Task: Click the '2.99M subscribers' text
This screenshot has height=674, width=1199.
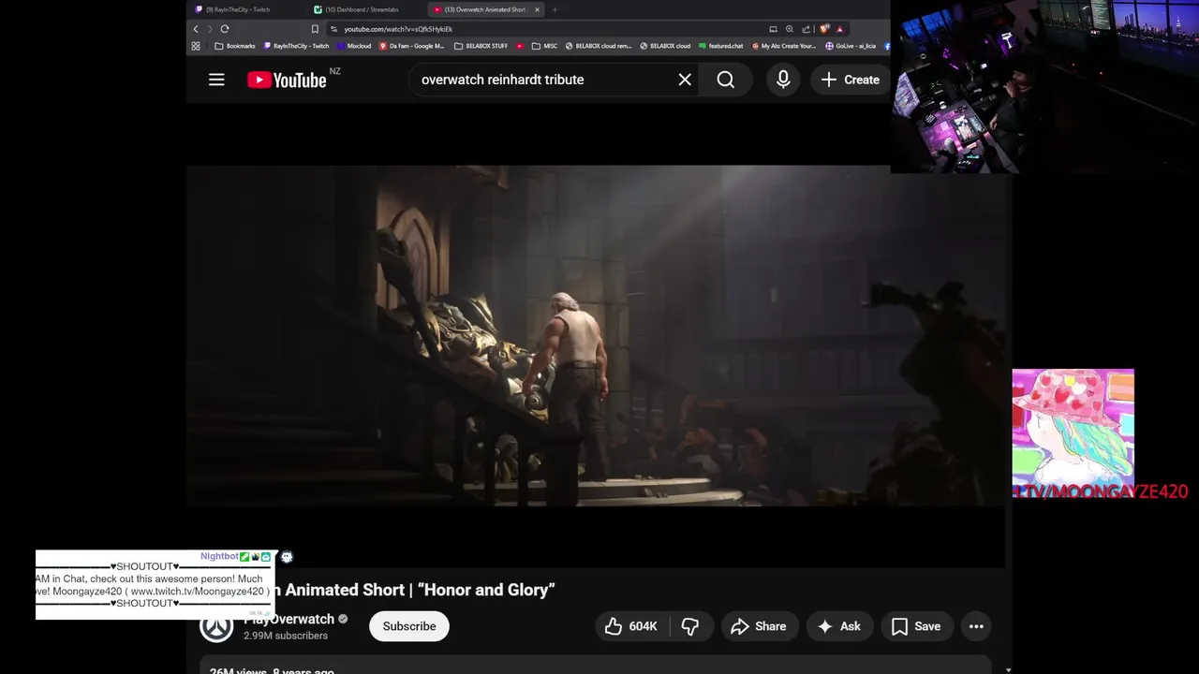Action: pyautogui.click(x=286, y=636)
